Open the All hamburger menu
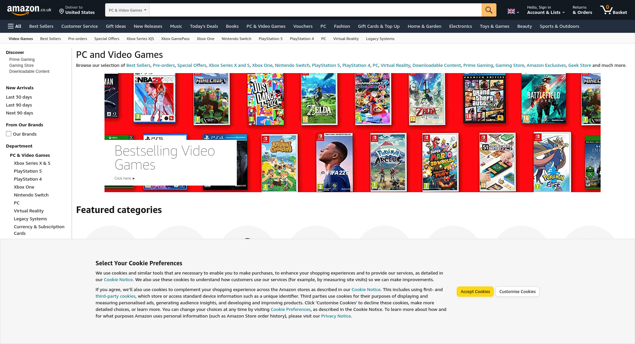The width and height of the screenshot is (635, 344). pos(15,26)
